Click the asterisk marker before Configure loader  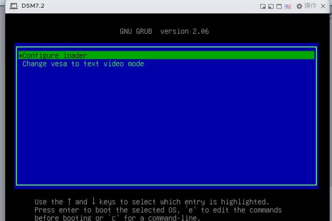click(20, 56)
